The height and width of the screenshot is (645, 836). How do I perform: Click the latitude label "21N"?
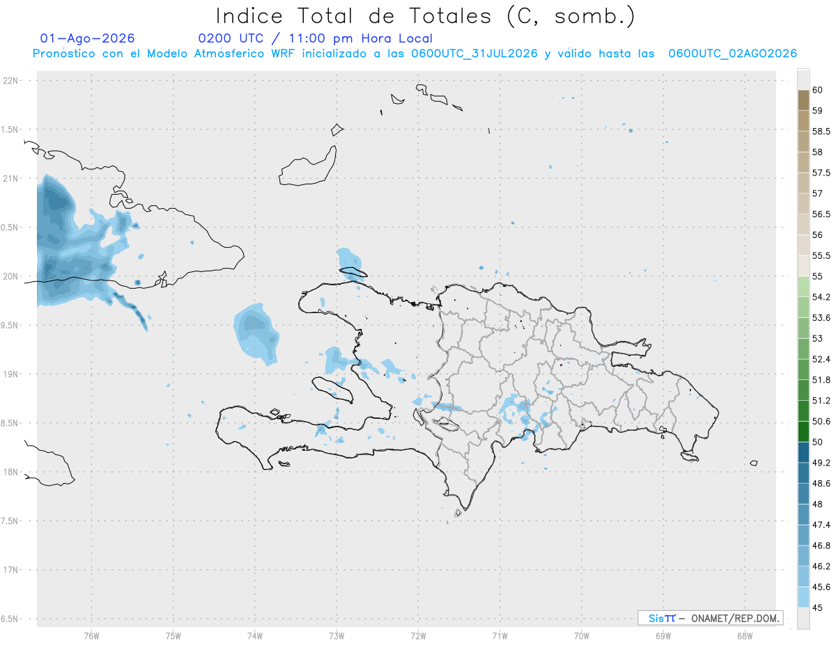point(10,178)
